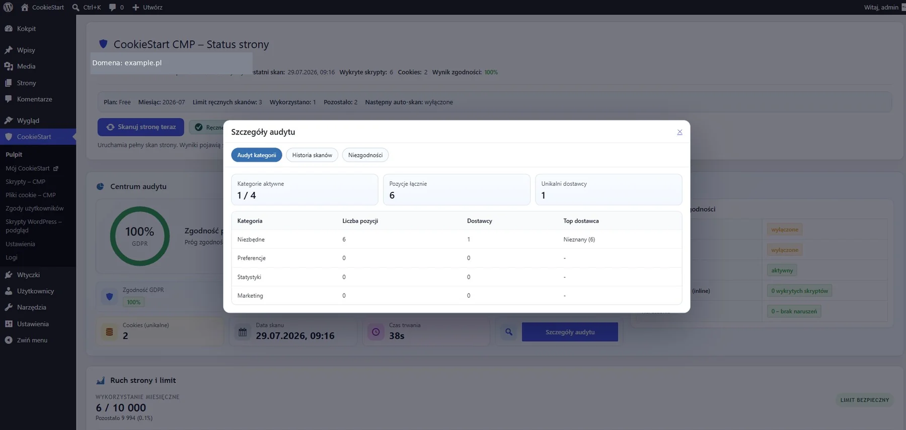
Task: Click the Skanuj stronę teraz button
Action: [x=141, y=127]
